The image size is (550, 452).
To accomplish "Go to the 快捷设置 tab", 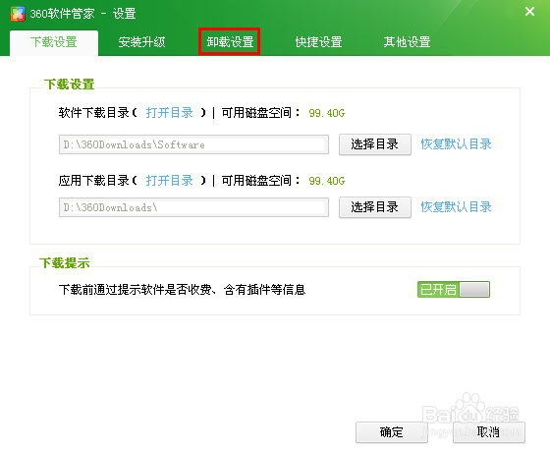I will pos(318,42).
